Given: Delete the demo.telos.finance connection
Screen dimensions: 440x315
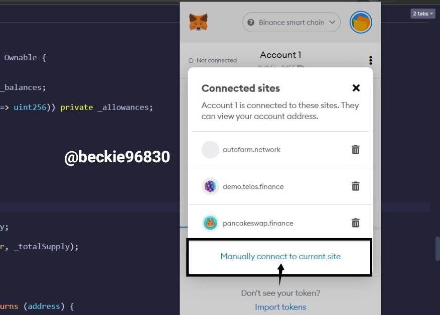Looking at the screenshot, I should tap(356, 186).
